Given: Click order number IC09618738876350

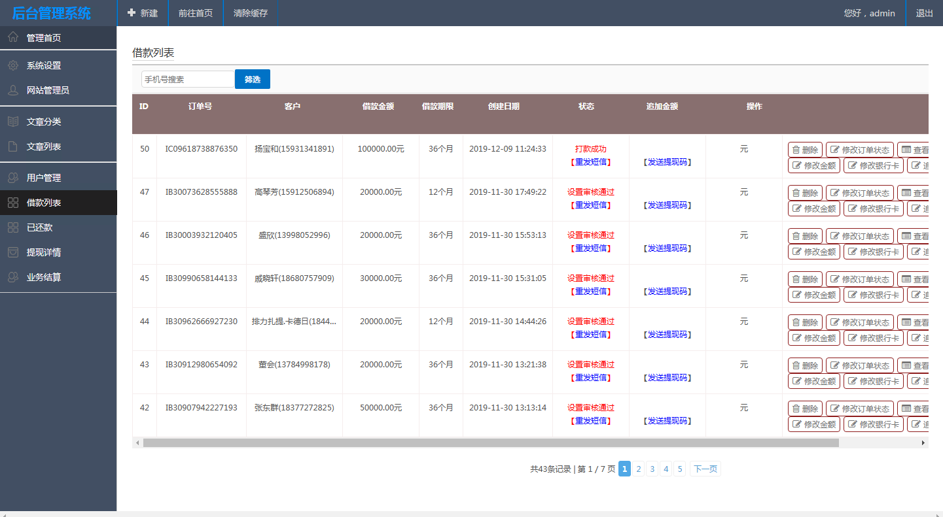Looking at the screenshot, I should pyautogui.click(x=202, y=149).
